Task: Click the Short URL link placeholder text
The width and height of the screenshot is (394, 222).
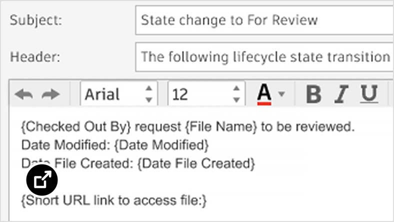Action: click(x=114, y=200)
